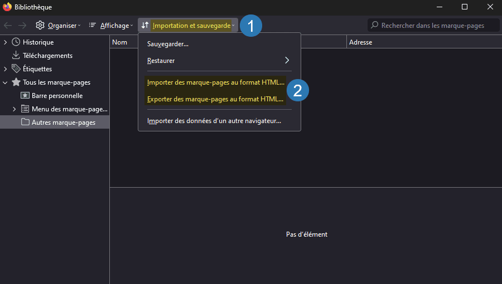Viewport: 502px width, 284px height.
Task: Choose Exporter des marque-pages au format HTML
Action: tap(219, 99)
